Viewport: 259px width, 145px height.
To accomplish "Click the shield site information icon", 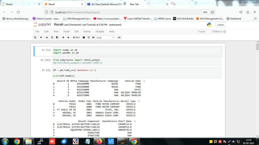I will [x=47, y=12].
